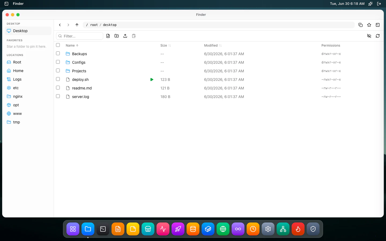Click the Finder menu bar item
The width and height of the screenshot is (386, 241).
(18, 3)
